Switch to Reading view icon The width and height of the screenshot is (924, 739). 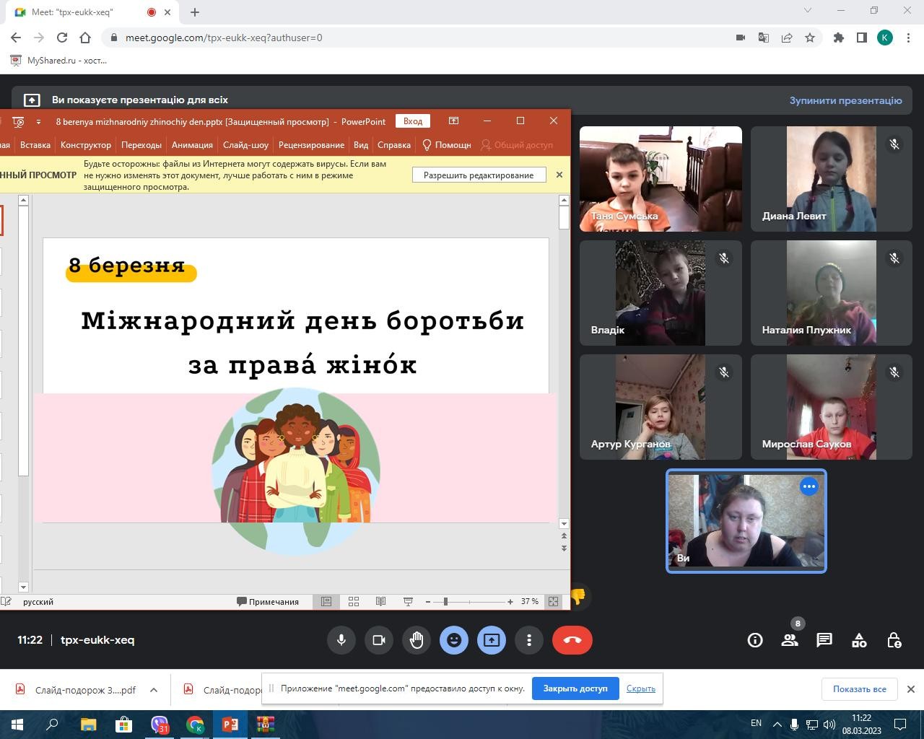pos(380,601)
